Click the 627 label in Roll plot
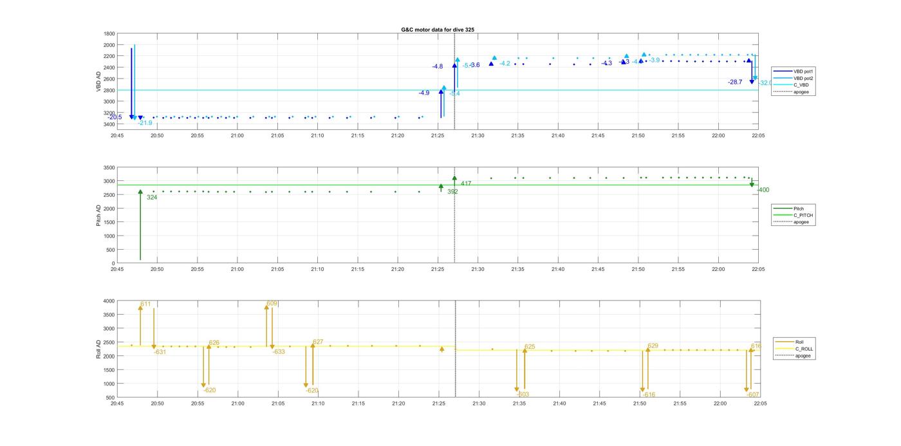Screen dimensions: 901x446 tap(318, 342)
